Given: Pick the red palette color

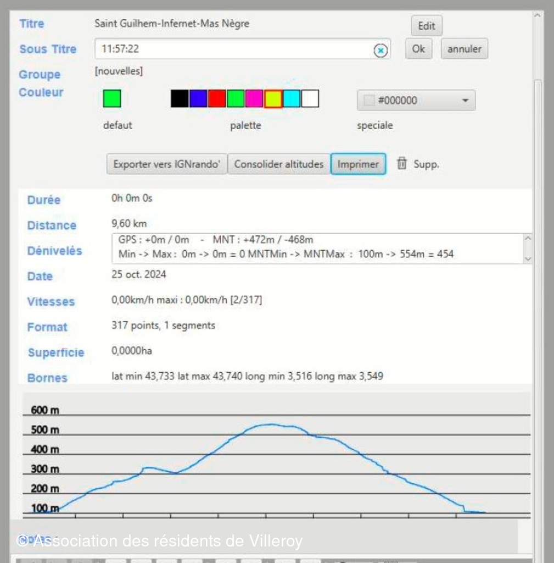Looking at the screenshot, I should pyautogui.click(x=217, y=99).
